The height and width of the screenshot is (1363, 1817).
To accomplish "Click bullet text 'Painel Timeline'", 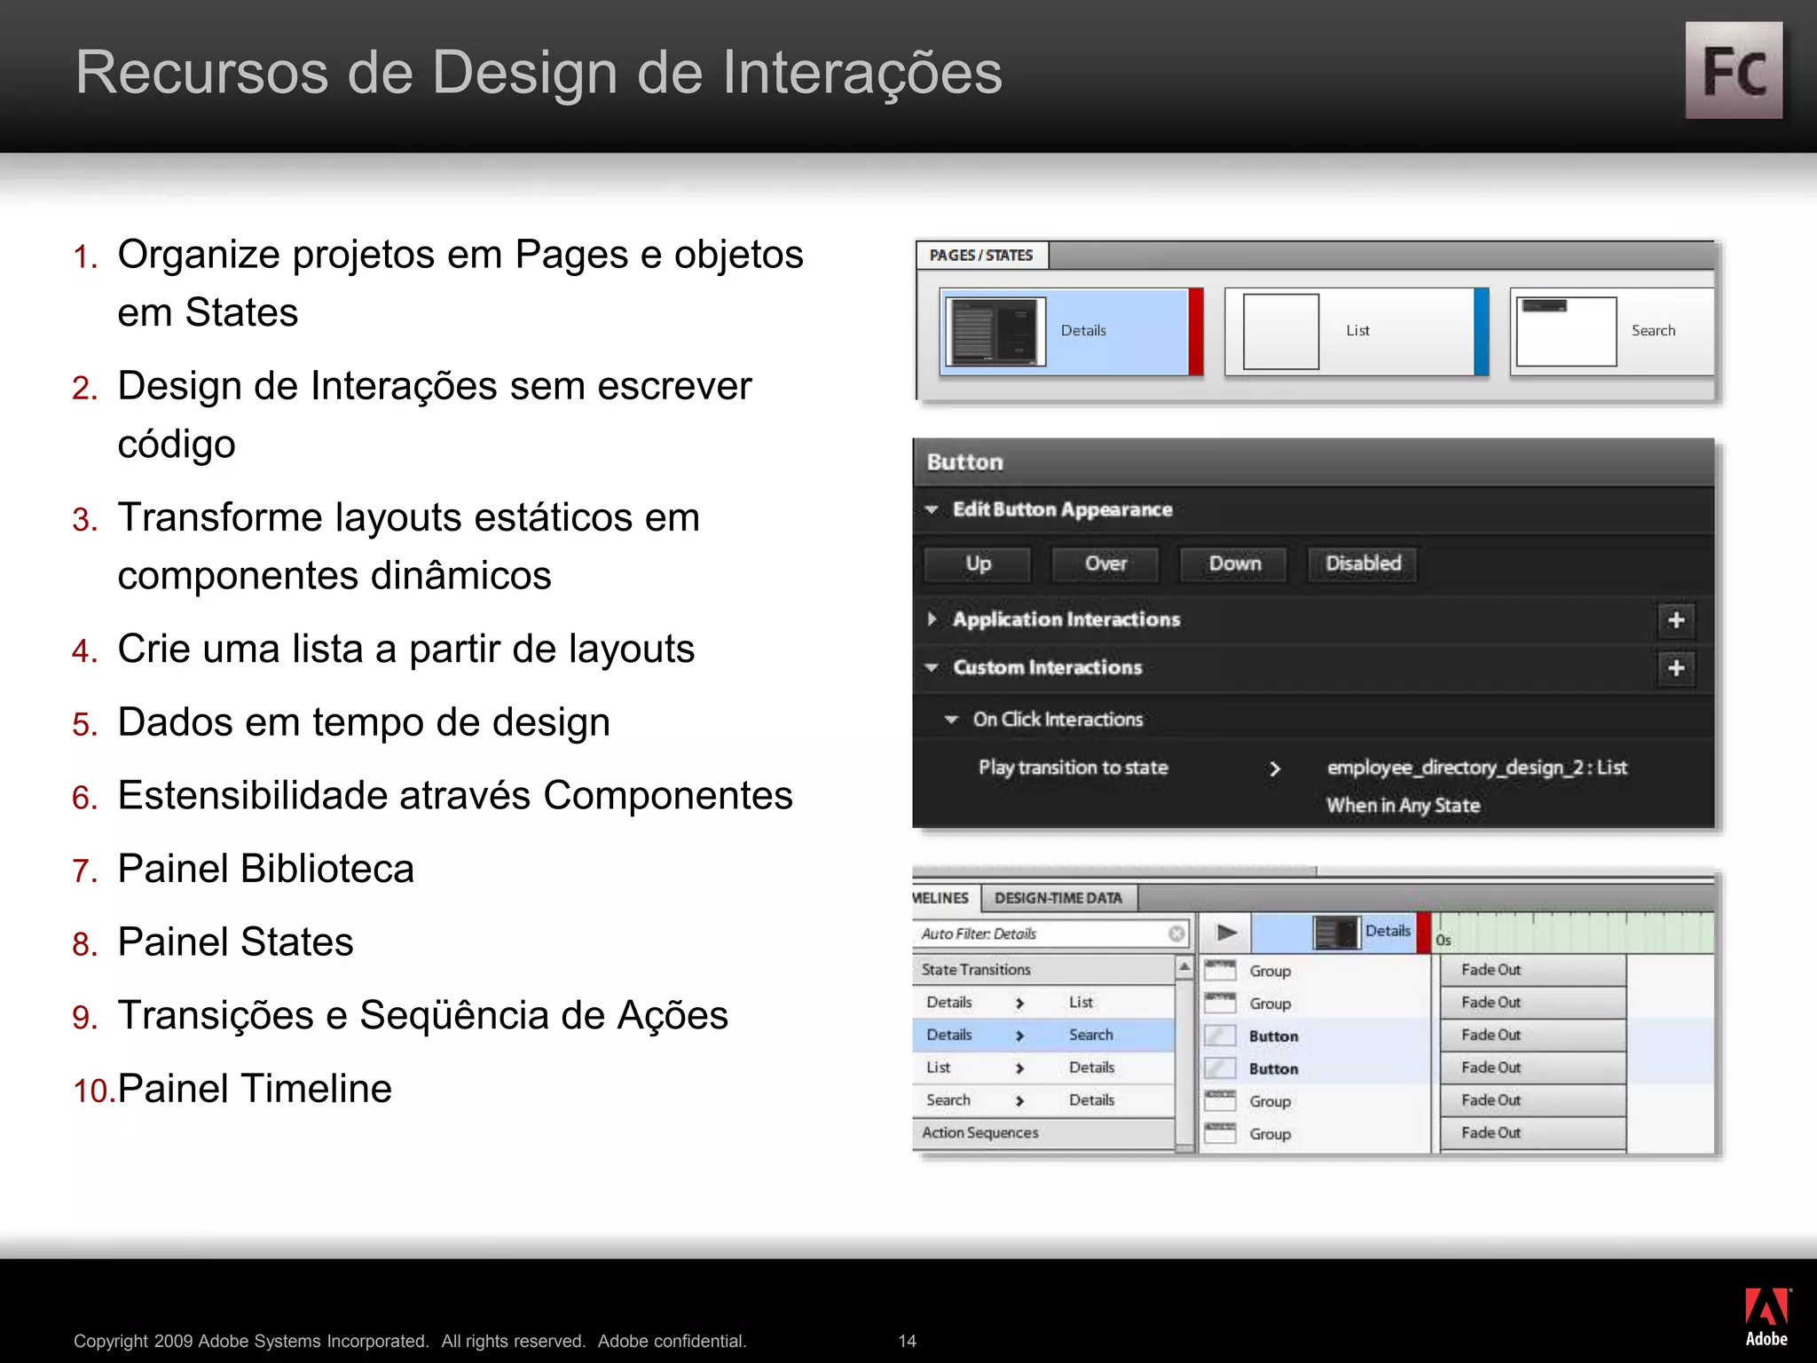I will coord(255,1088).
